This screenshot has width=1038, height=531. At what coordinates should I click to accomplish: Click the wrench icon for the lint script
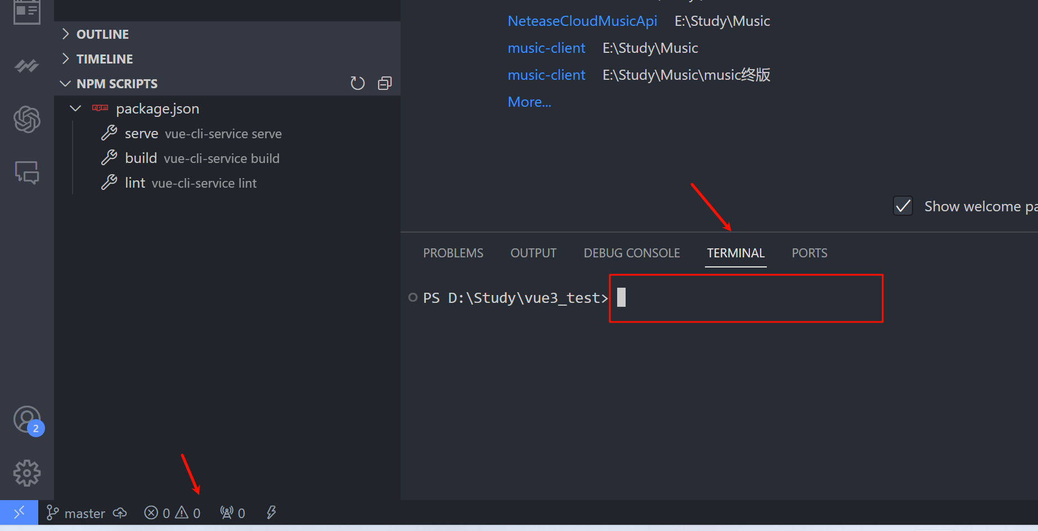pos(109,183)
